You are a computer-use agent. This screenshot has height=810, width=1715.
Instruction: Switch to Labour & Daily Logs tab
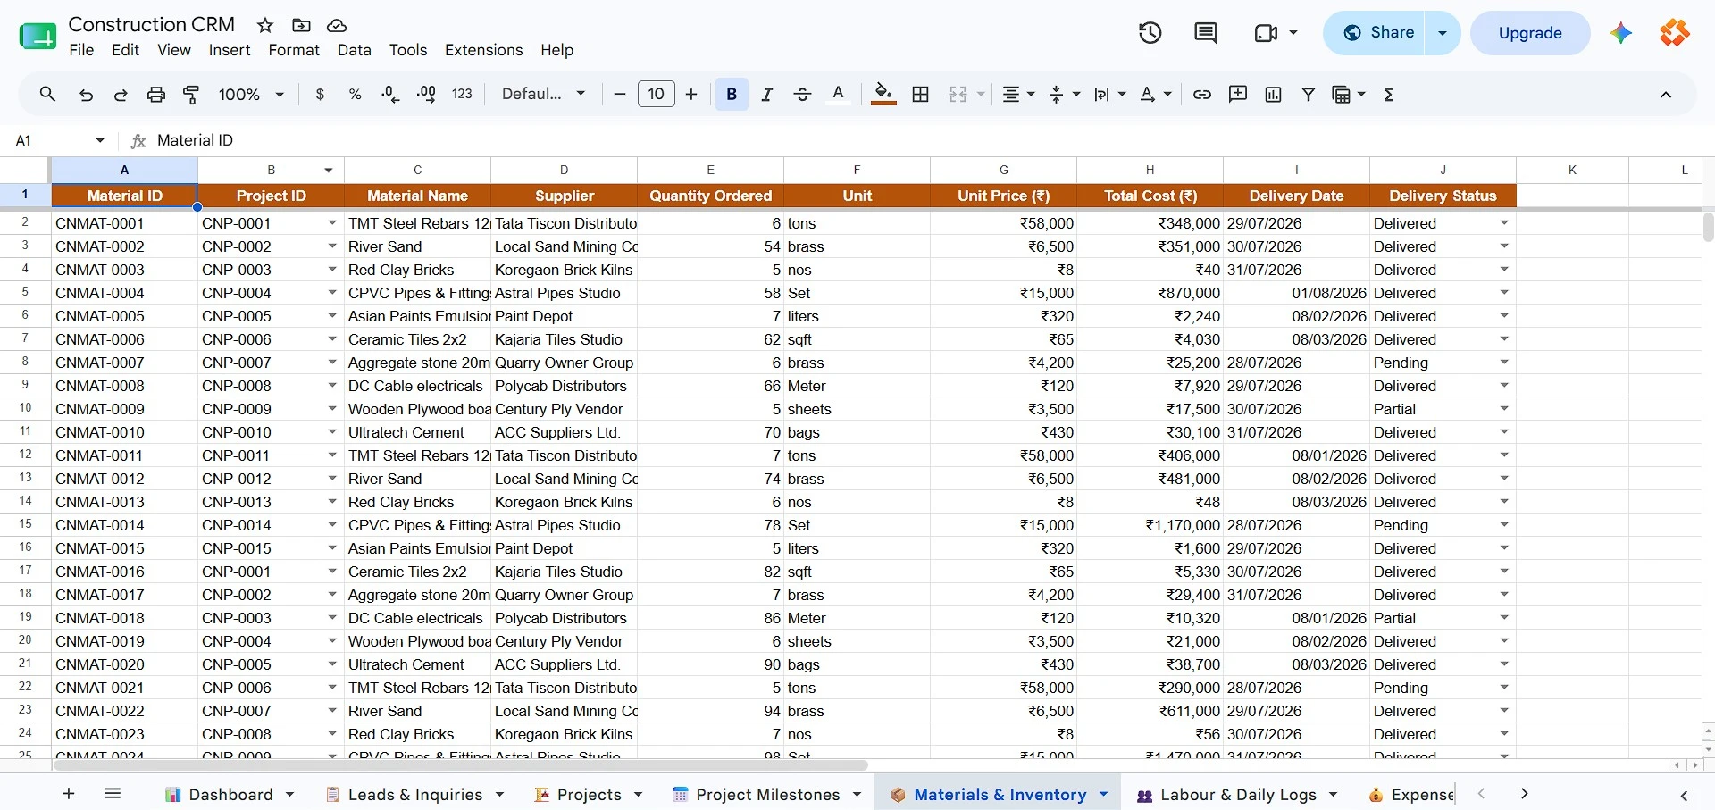[x=1237, y=794]
